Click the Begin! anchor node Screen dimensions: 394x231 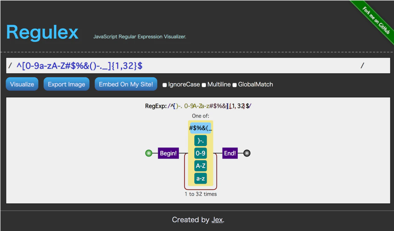(x=168, y=153)
